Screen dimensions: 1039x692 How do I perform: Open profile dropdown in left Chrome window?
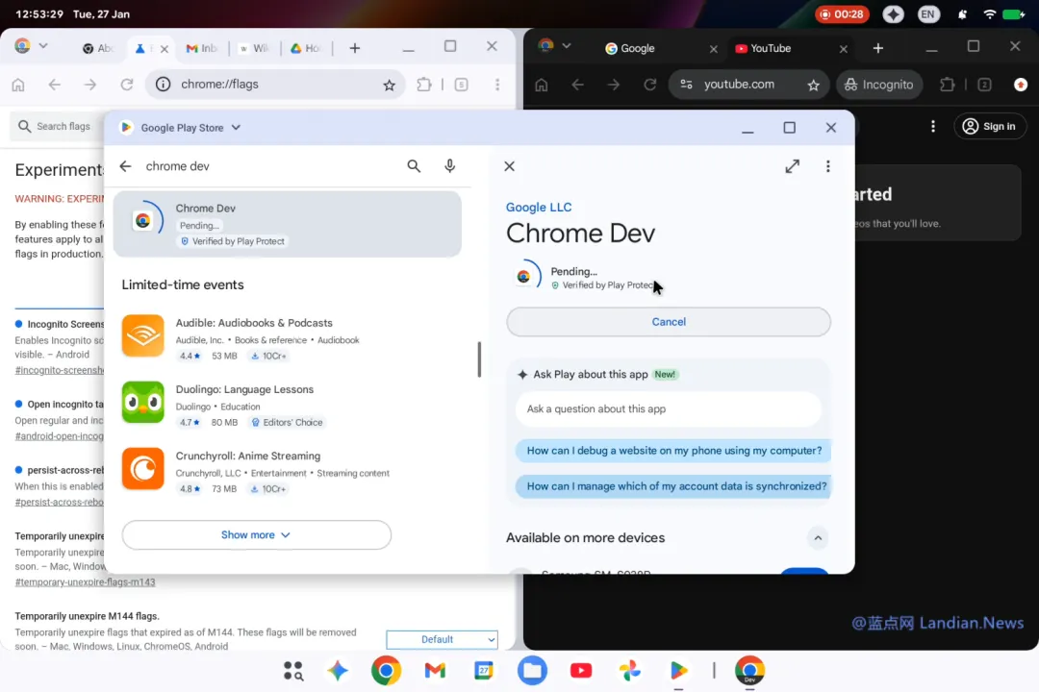[43, 46]
